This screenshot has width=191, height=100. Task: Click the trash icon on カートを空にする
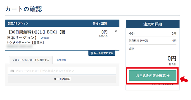click(92, 53)
